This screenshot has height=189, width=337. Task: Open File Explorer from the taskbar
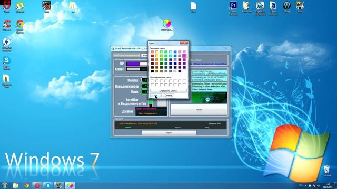coord(15,185)
